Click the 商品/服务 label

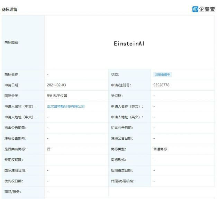13,192
